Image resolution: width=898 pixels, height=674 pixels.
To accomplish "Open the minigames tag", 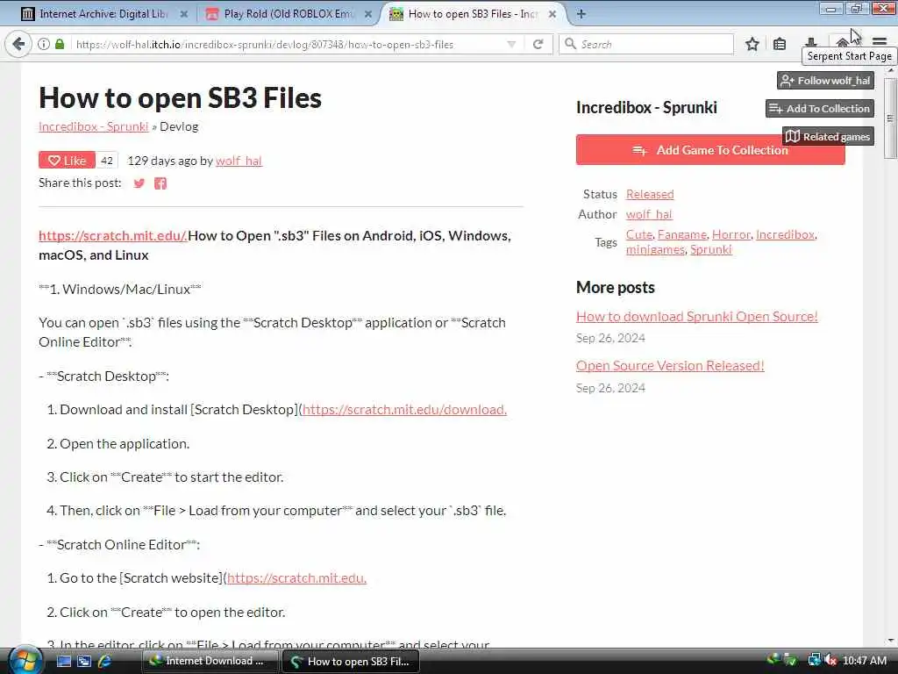I will pyautogui.click(x=655, y=249).
